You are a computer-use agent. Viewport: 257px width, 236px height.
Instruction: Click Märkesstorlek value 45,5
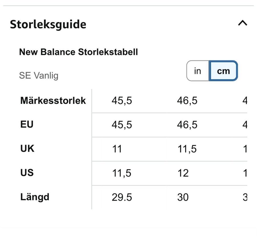[122, 101]
